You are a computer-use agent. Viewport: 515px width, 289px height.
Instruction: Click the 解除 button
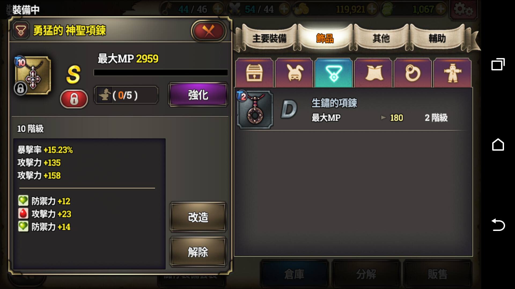(x=198, y=252)
